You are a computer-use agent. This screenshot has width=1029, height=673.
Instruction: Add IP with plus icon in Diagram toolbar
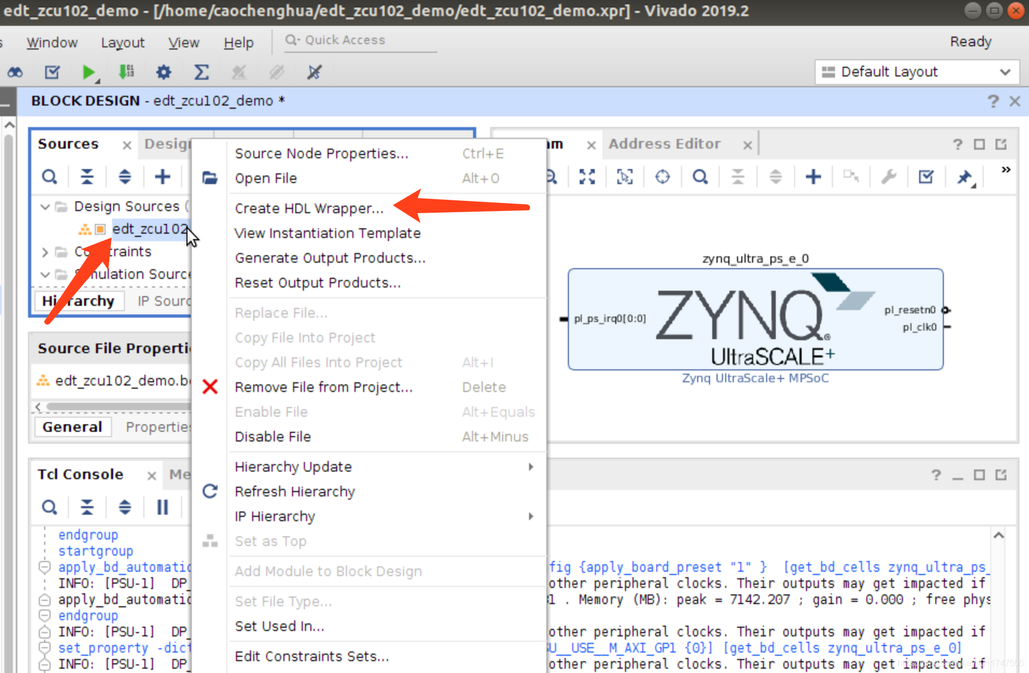coord(814,177)
